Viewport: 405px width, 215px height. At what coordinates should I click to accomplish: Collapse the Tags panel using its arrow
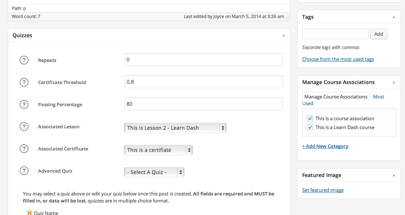pyautogui.click(x=394, y=17)
